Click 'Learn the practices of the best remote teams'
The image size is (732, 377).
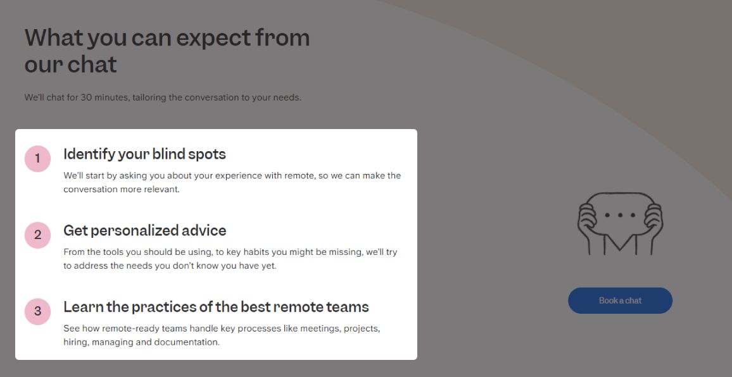click(216, 307)
